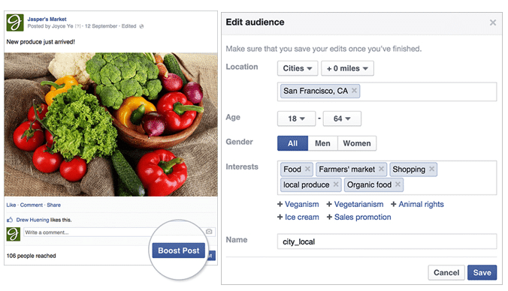Open the minimum age 18 dropdown
The image size is (508, 291).
pos(296,118)
